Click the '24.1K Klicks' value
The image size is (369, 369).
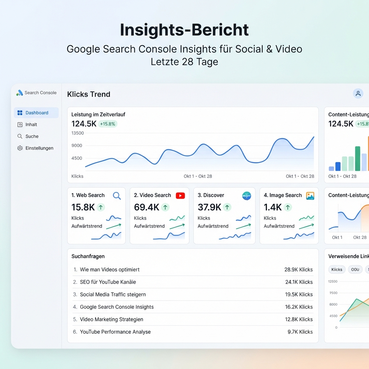pyautogui.click(x=299, y=282)
